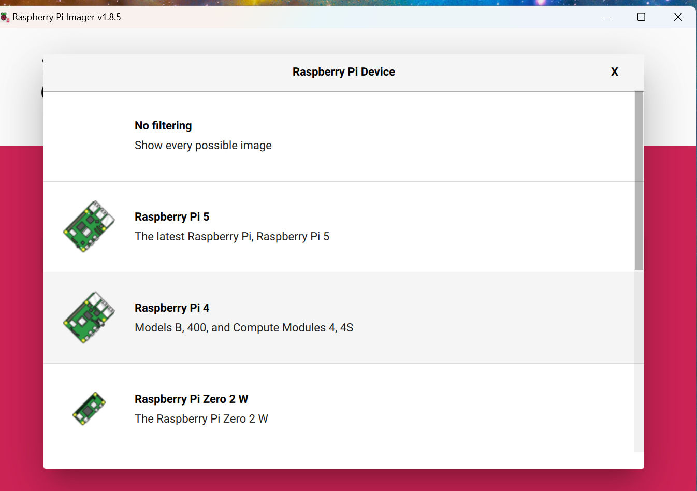Click the Raspberry Pi Imager title bar logo
Screen dimensions: 697x491
click(x=5, y=17)
